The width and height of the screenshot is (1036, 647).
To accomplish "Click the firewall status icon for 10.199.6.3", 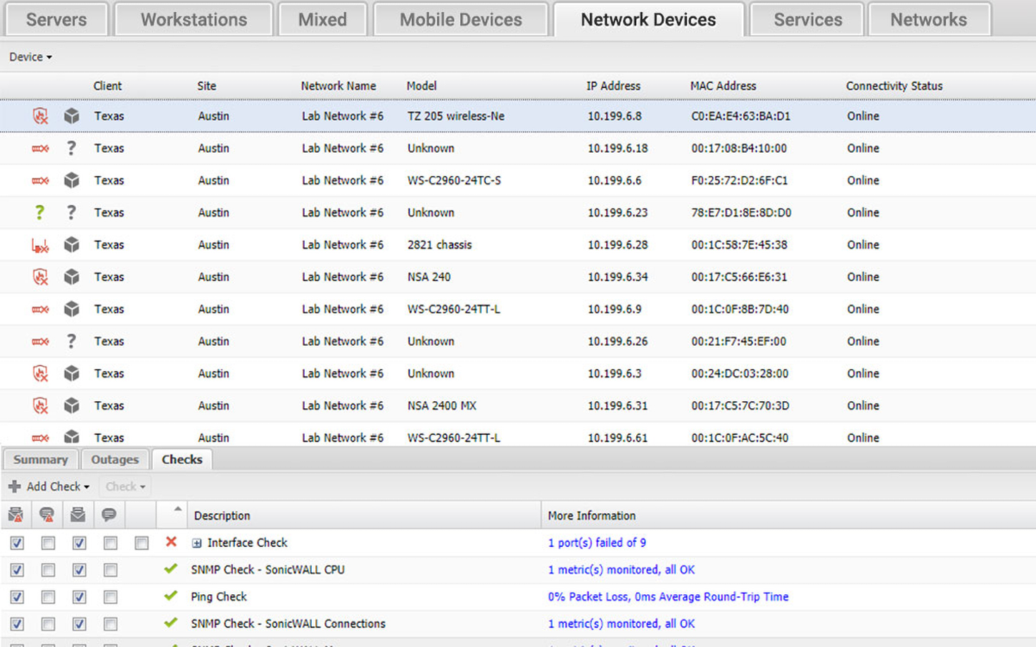I will tap(40, 374).
